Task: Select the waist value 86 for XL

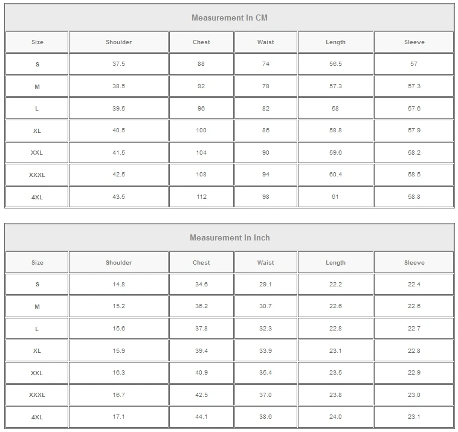Action: (265, 131)
